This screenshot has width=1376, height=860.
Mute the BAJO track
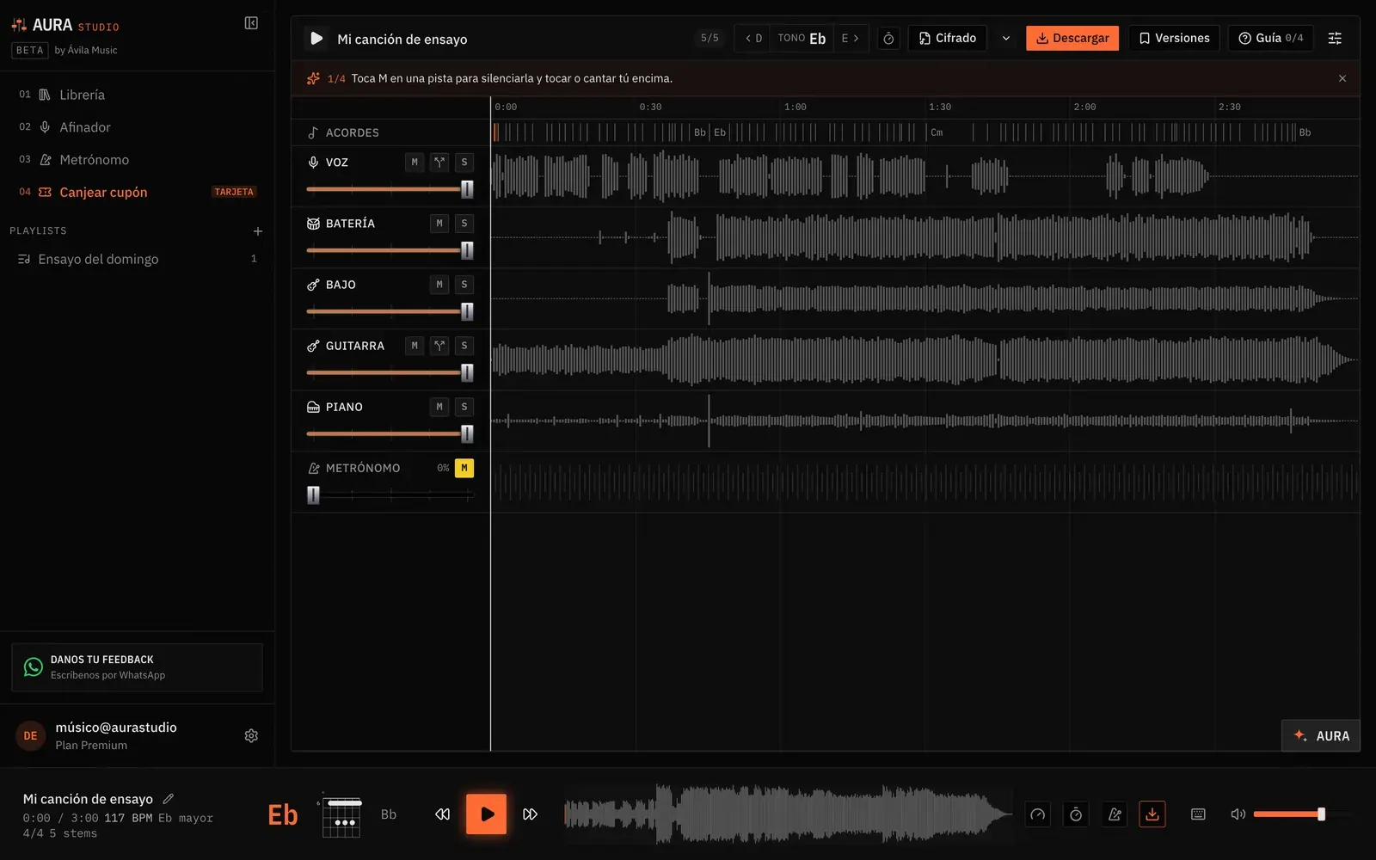click(439, 285)
